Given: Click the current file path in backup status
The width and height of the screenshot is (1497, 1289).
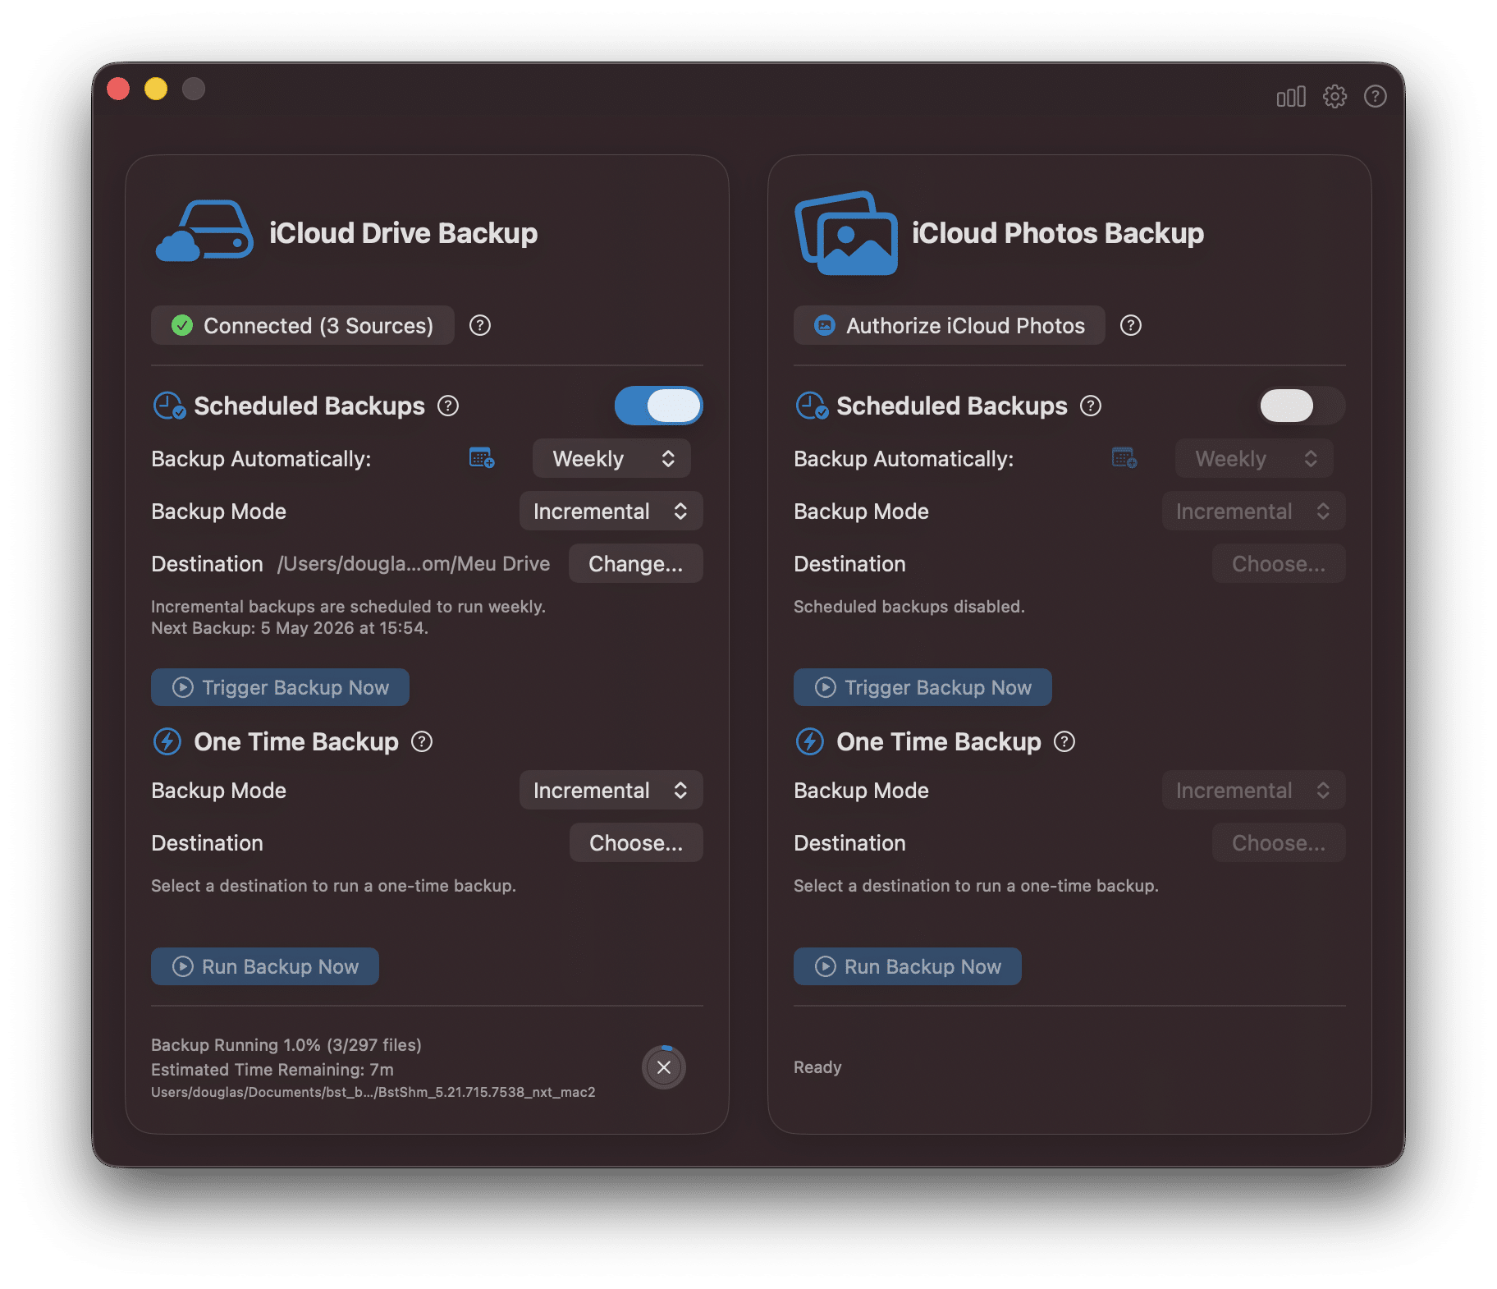Looking at the screenshot, I should point(373,1092).
